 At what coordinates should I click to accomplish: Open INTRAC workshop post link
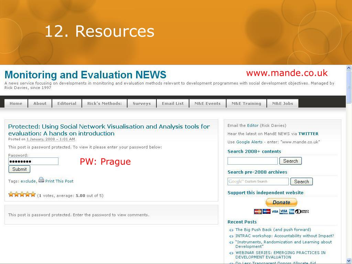tap(285, 236)
